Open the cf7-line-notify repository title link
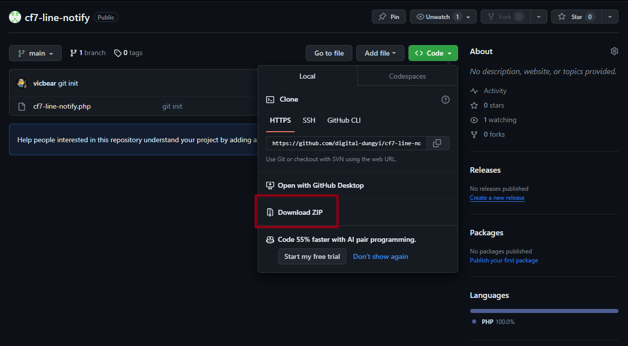628x346 pixels. (57, 18)
